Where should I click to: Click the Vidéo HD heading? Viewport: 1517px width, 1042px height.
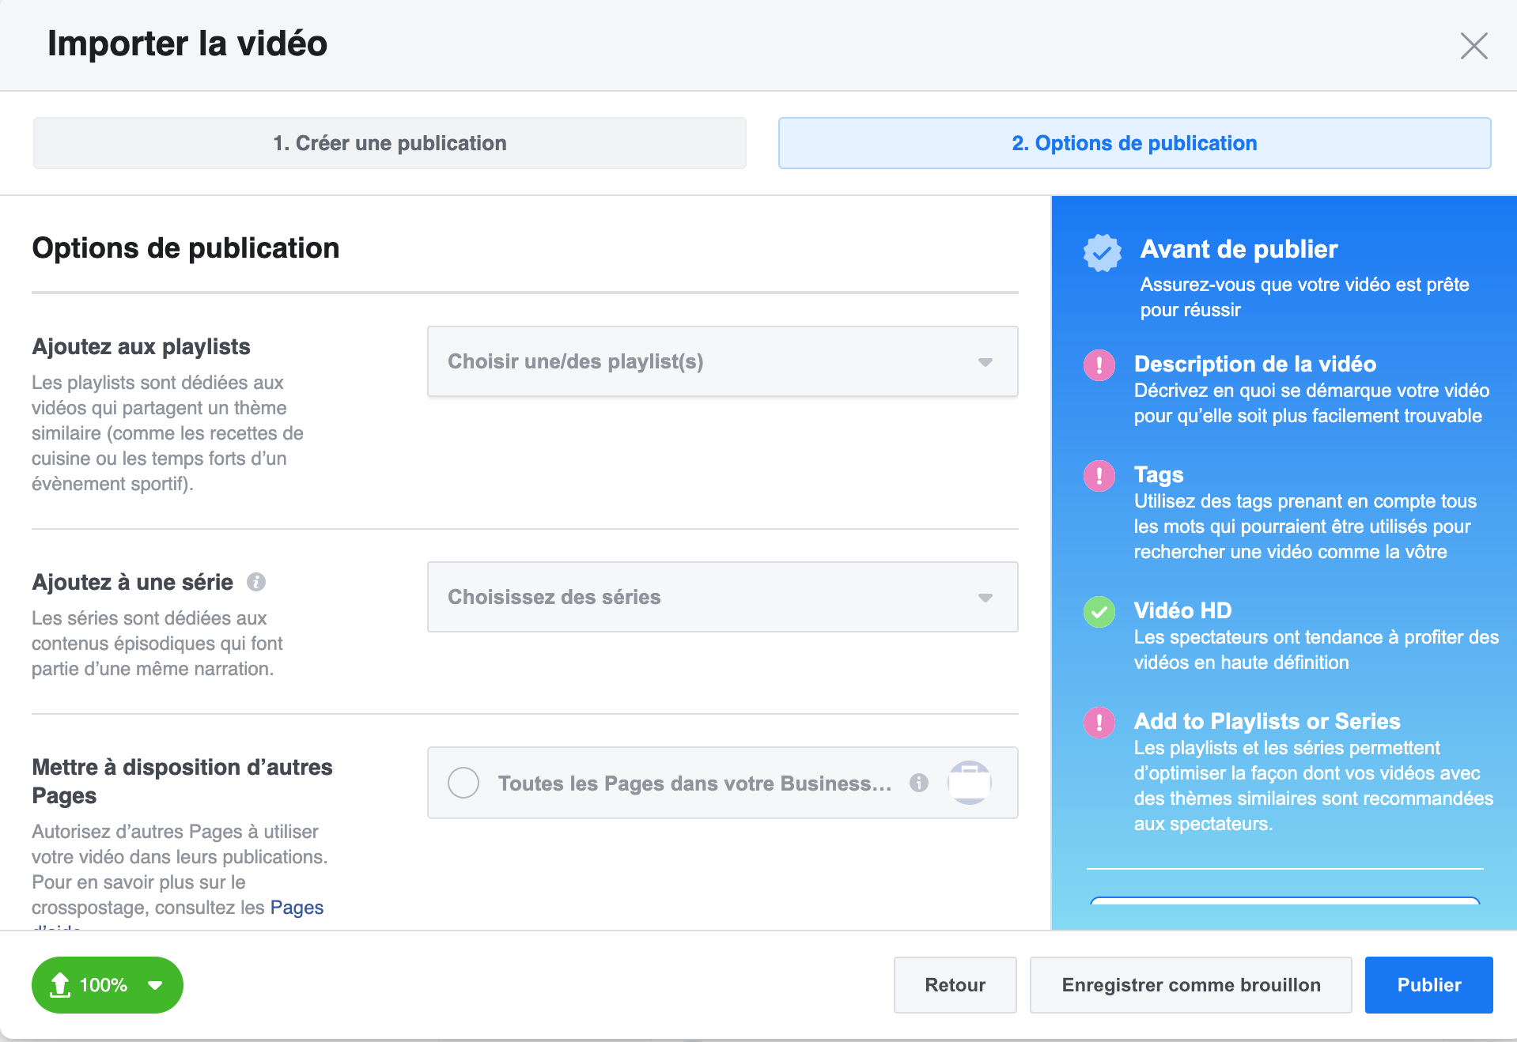[1182, 610]
